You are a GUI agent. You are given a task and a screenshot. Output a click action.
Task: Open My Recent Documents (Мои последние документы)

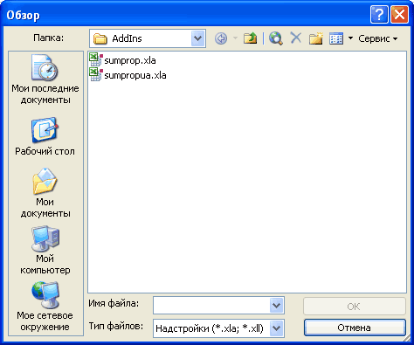tap(45, 79)
